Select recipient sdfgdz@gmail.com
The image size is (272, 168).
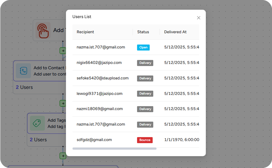[94, 140]
